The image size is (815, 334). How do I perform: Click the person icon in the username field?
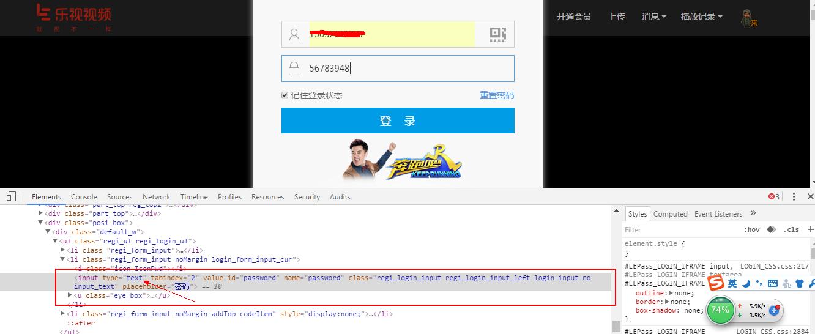point(294,35)
